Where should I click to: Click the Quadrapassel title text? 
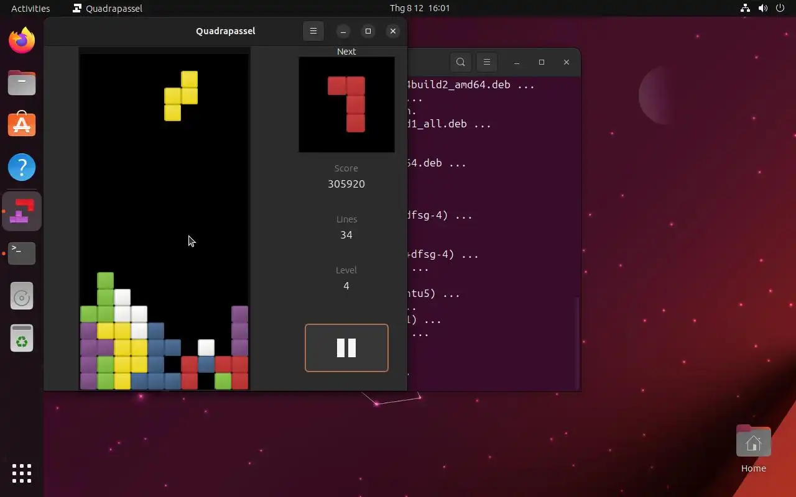[225, 31]
